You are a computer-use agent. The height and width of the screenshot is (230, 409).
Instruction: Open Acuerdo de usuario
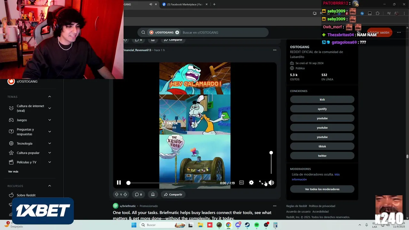pyautogui.click(x=298, y=211)
